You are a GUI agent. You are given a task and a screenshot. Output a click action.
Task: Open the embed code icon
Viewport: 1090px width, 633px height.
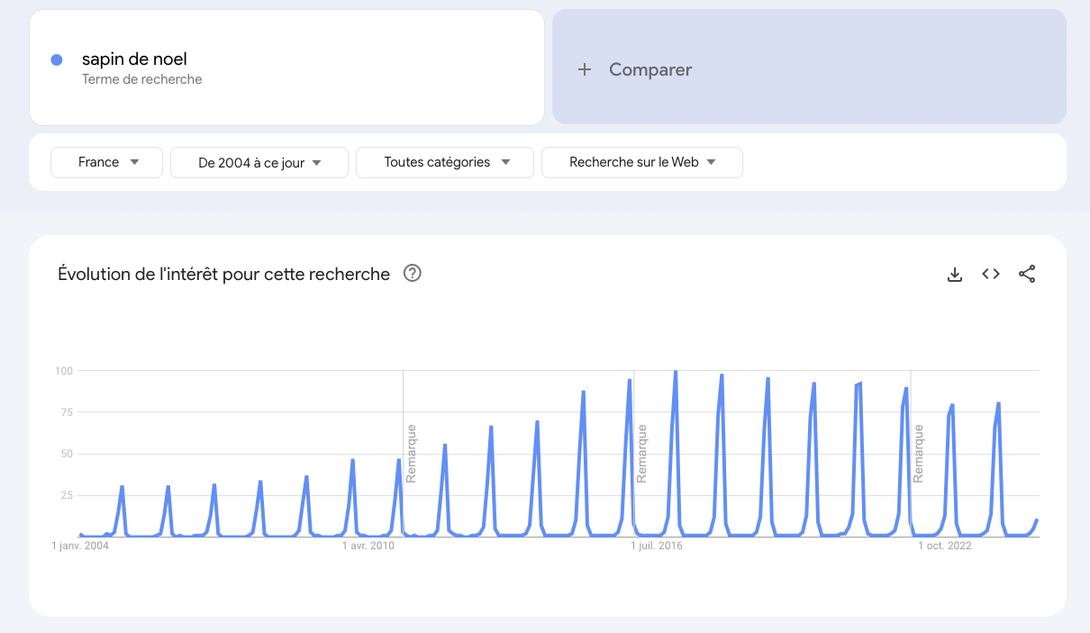pos(991,275)
